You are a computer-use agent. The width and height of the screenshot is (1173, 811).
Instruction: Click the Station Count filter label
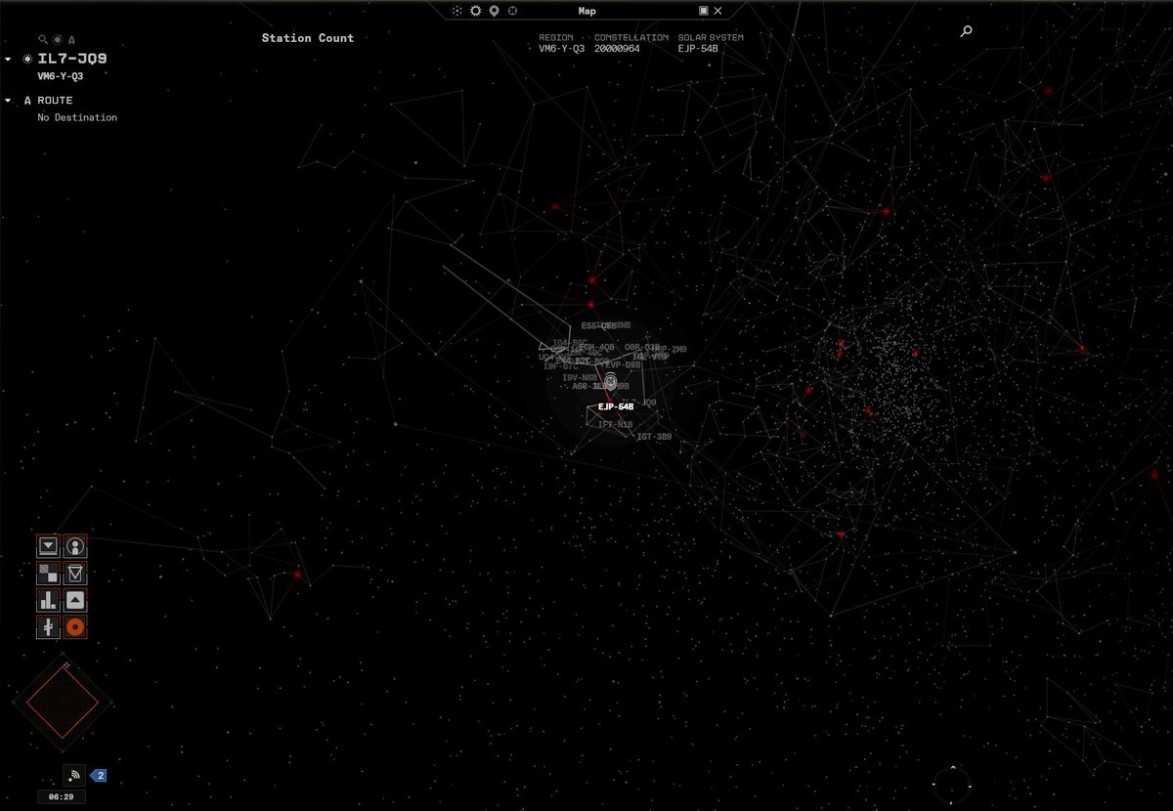[x=308, y=38]
